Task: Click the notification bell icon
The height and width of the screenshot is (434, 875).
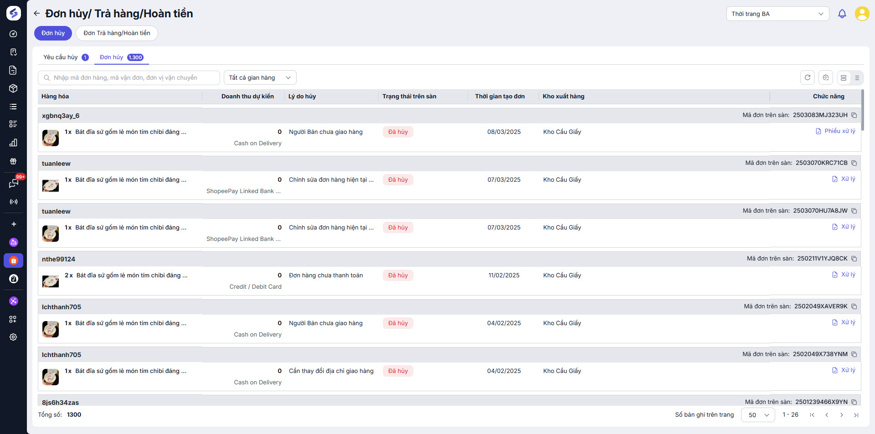Action: [x=842, y=14]
